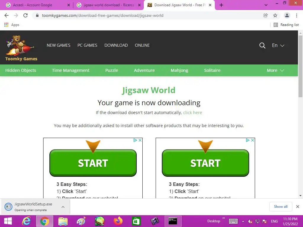The image size is (303, 227).
Task: Close the Download Jigsaw World tab
Action: point(210,5)
